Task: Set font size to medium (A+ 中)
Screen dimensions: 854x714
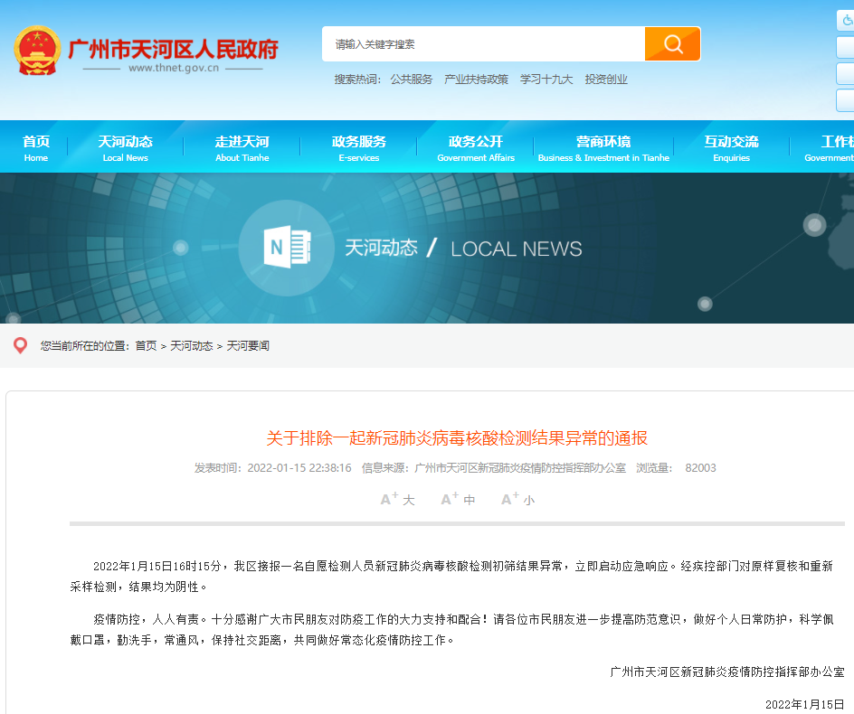Action: (x=458, y=499)
